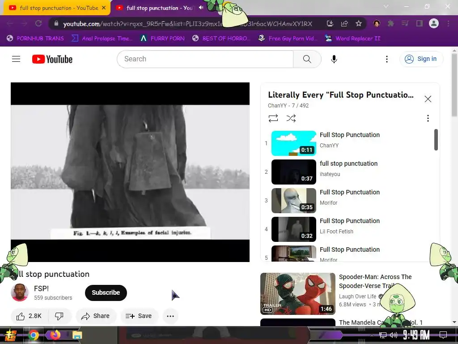Mute the second tab via speaker icon
The height and width of the screenshot is (344, 458).
click(201, 8)
